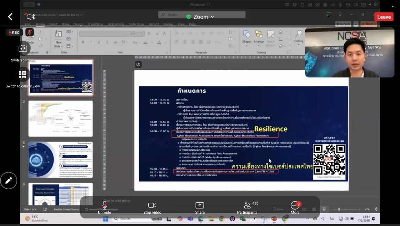Click the Decrease Indent icon
Image resolution: width=400 pixels, height=226 pixels.
(x=203, y=34)
